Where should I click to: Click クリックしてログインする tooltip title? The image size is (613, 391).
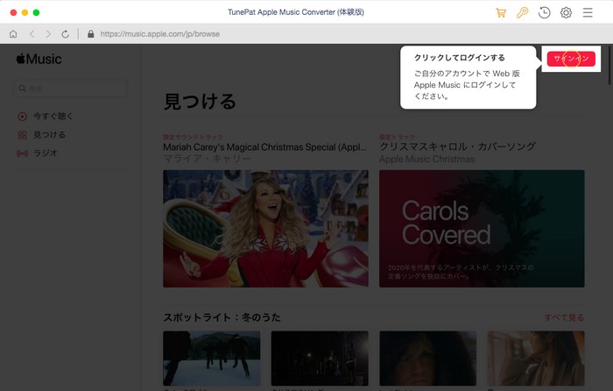[460, 58]
